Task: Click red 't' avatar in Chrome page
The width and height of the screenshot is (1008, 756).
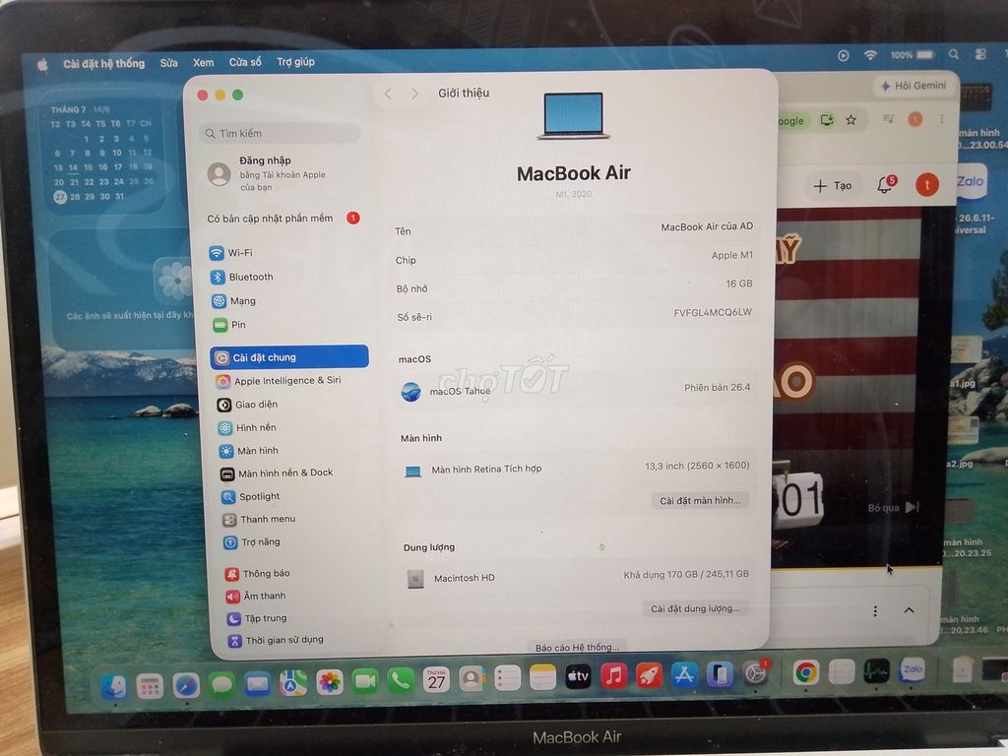Action: (926, 185)
